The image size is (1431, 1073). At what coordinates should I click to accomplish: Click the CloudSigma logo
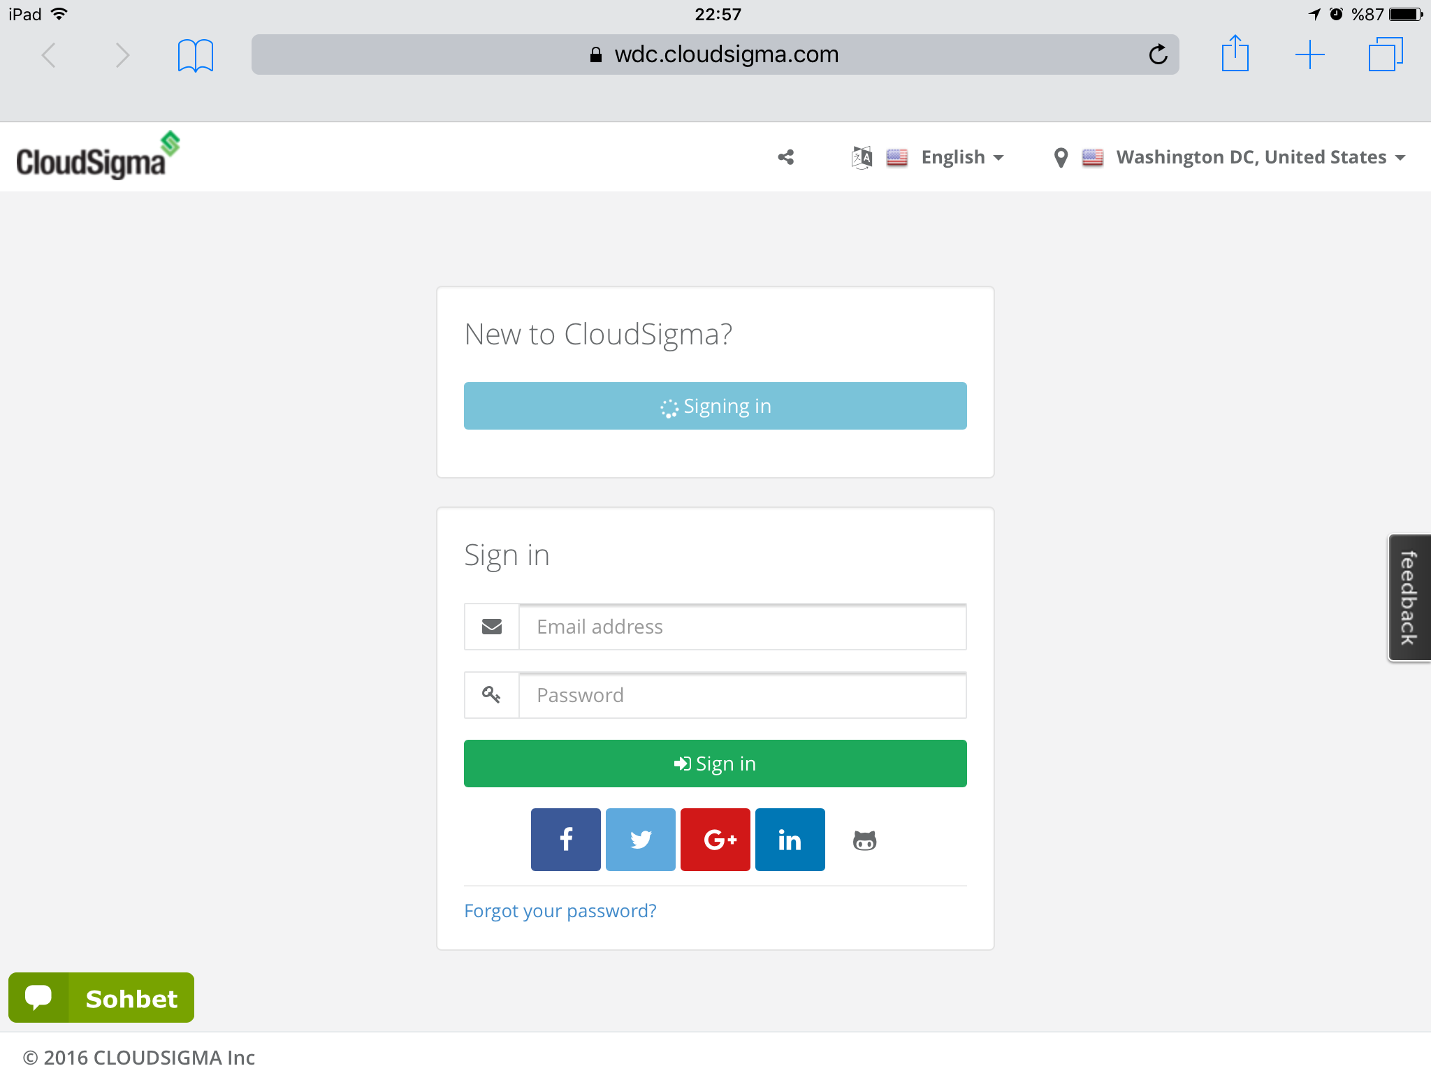click(98, 155)
